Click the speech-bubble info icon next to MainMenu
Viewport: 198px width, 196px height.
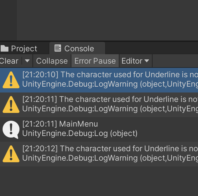11,129
